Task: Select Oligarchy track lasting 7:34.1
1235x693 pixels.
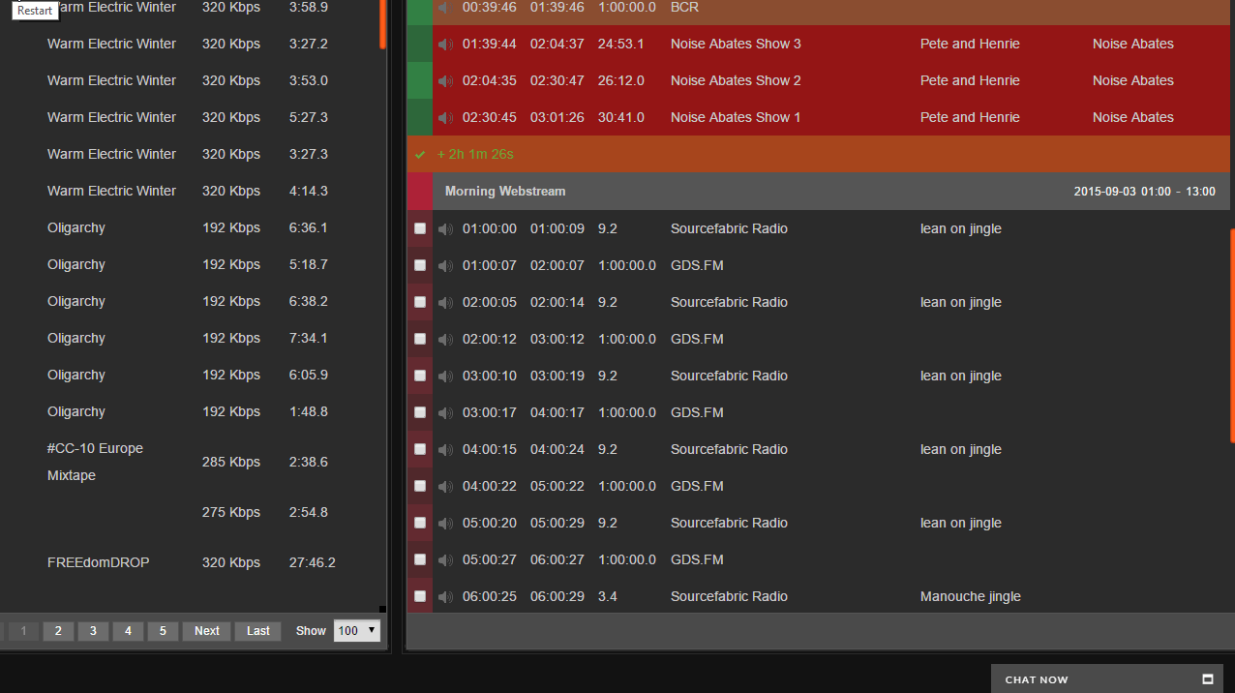Action: (x=194, y=339)
